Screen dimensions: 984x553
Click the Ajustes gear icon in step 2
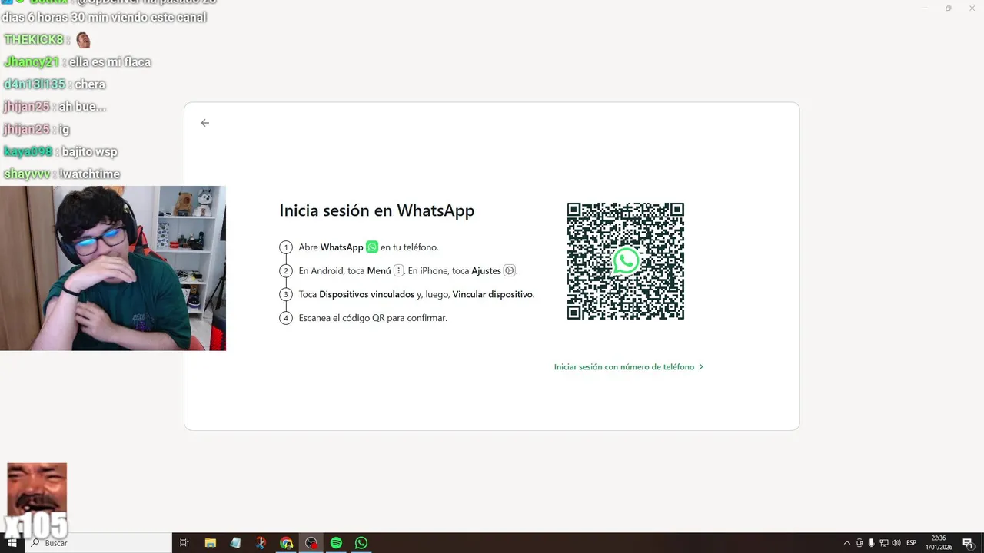509,270
